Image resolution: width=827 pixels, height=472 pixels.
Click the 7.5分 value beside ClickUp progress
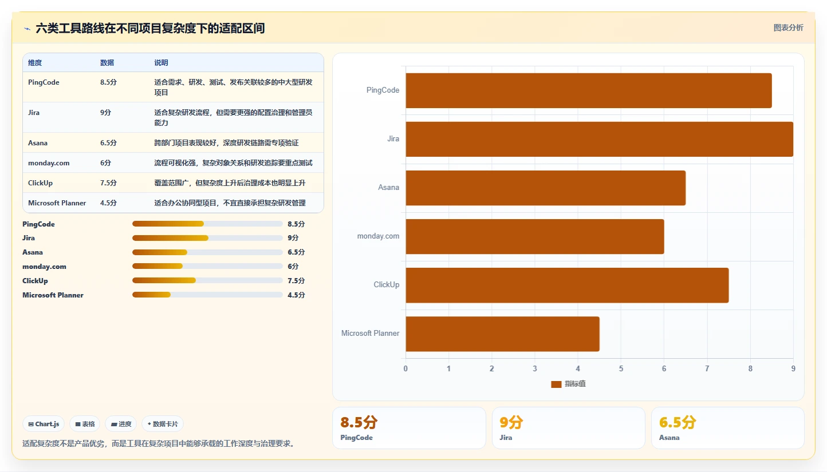297,280
